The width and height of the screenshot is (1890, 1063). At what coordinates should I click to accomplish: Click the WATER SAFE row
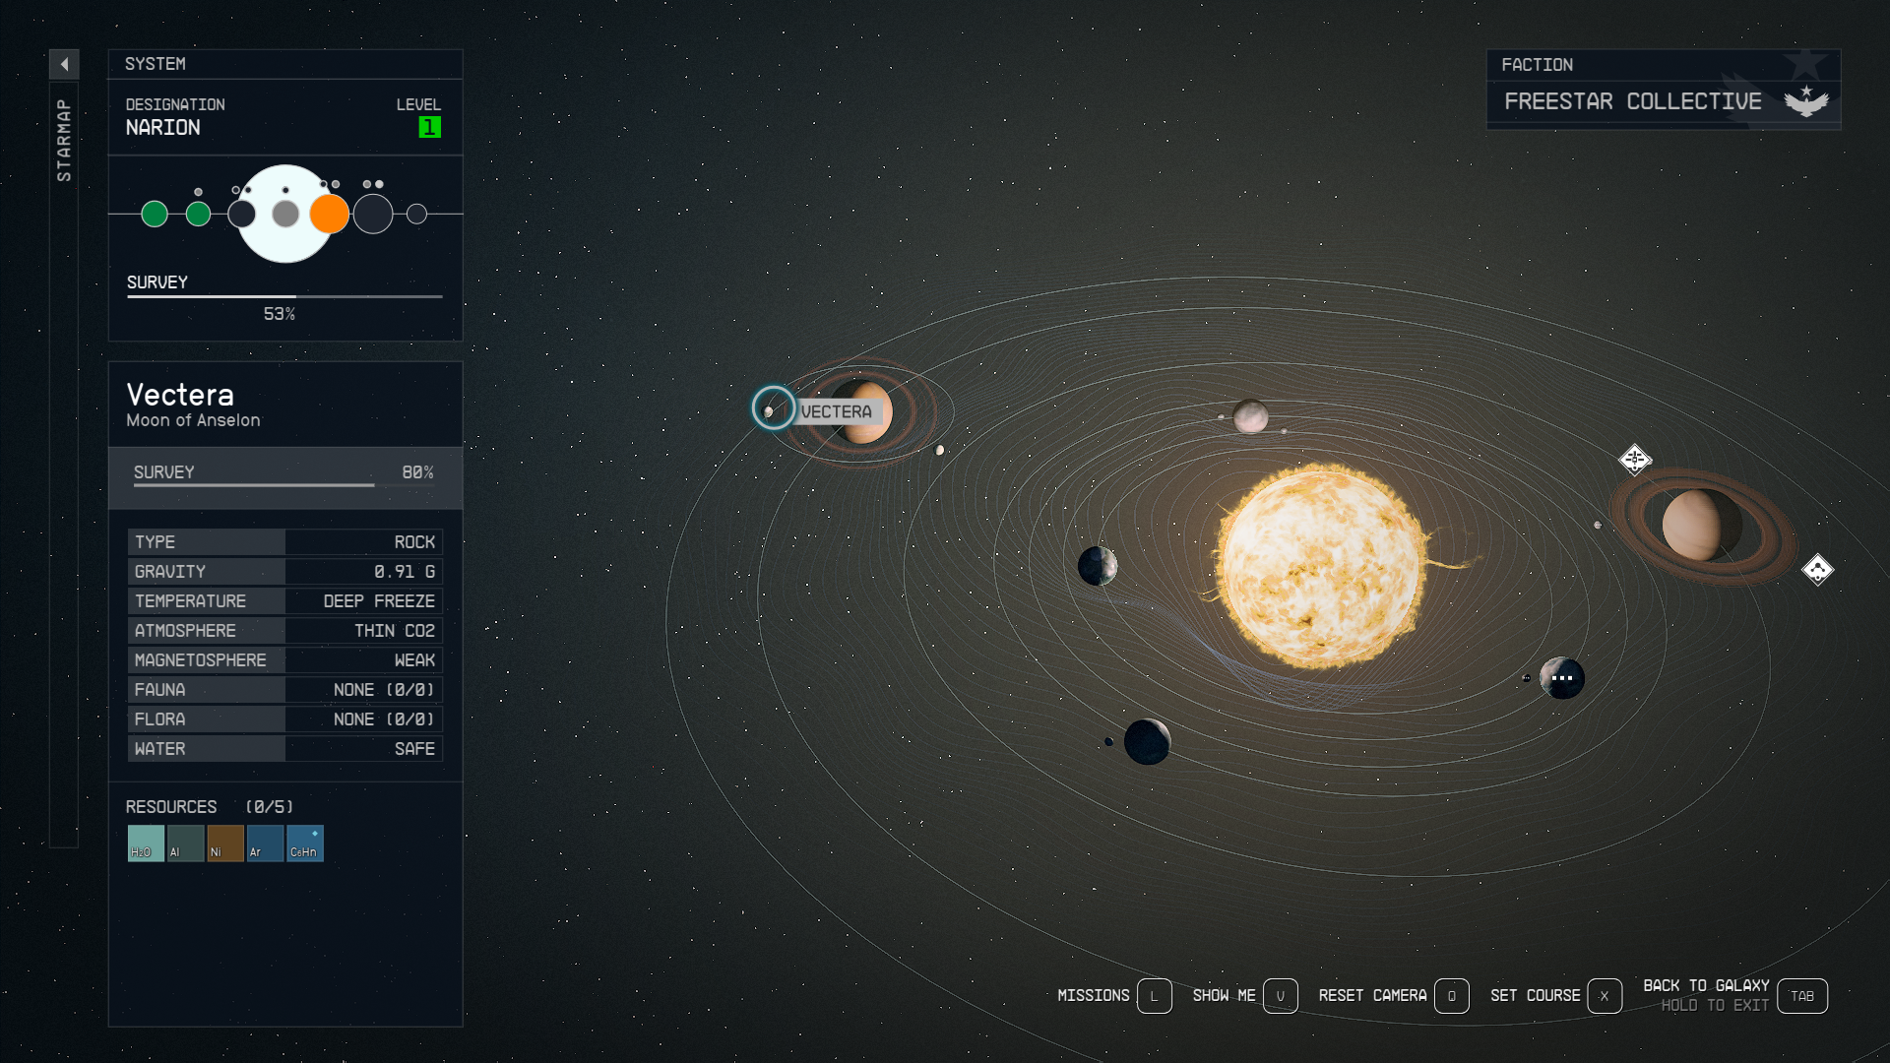tap(285, 749)
